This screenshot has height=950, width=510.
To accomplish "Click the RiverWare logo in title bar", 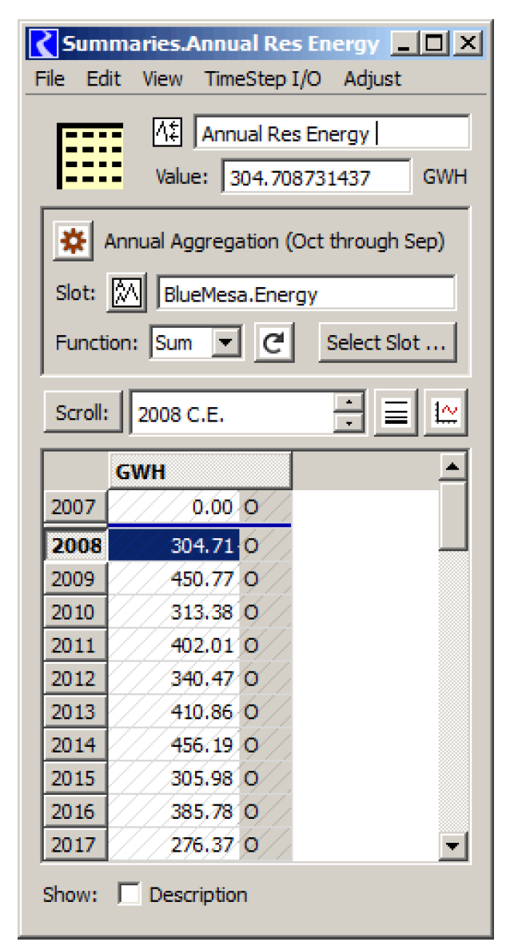I will pyautogui.click(x=42, y=43).
